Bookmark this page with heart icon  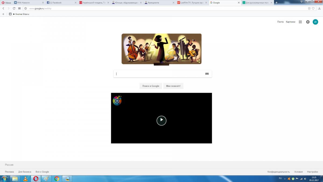[x=313, y=8]
